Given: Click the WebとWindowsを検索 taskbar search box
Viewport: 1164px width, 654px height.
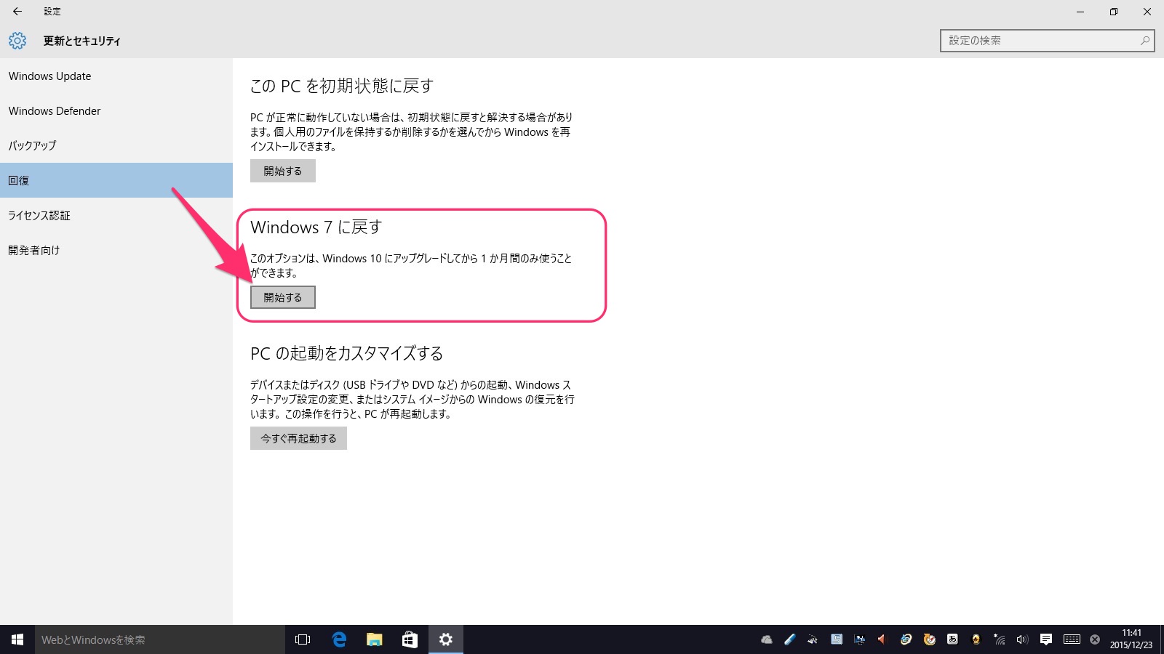Looking at the screenshot, I should [x=160, y=639].
